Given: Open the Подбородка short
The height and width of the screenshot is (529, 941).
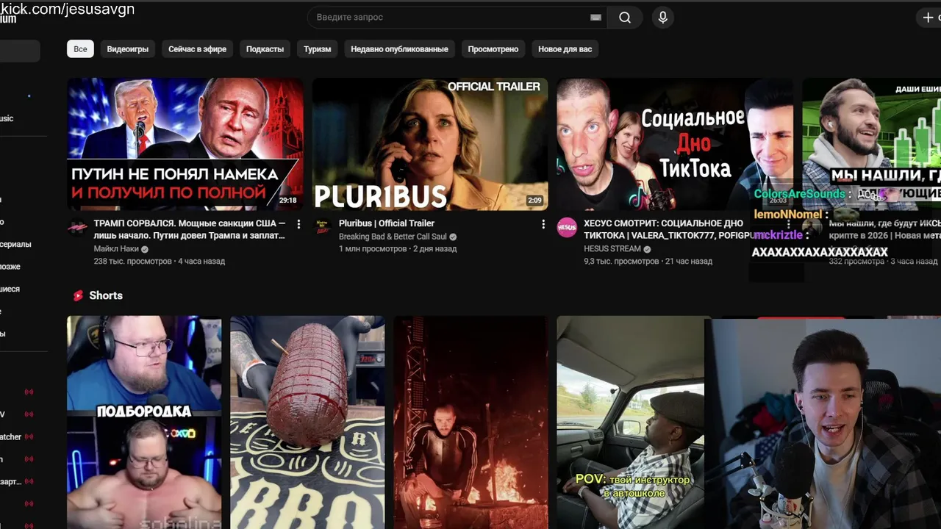Looking at the screenshot, I should (x=144, y=422).
